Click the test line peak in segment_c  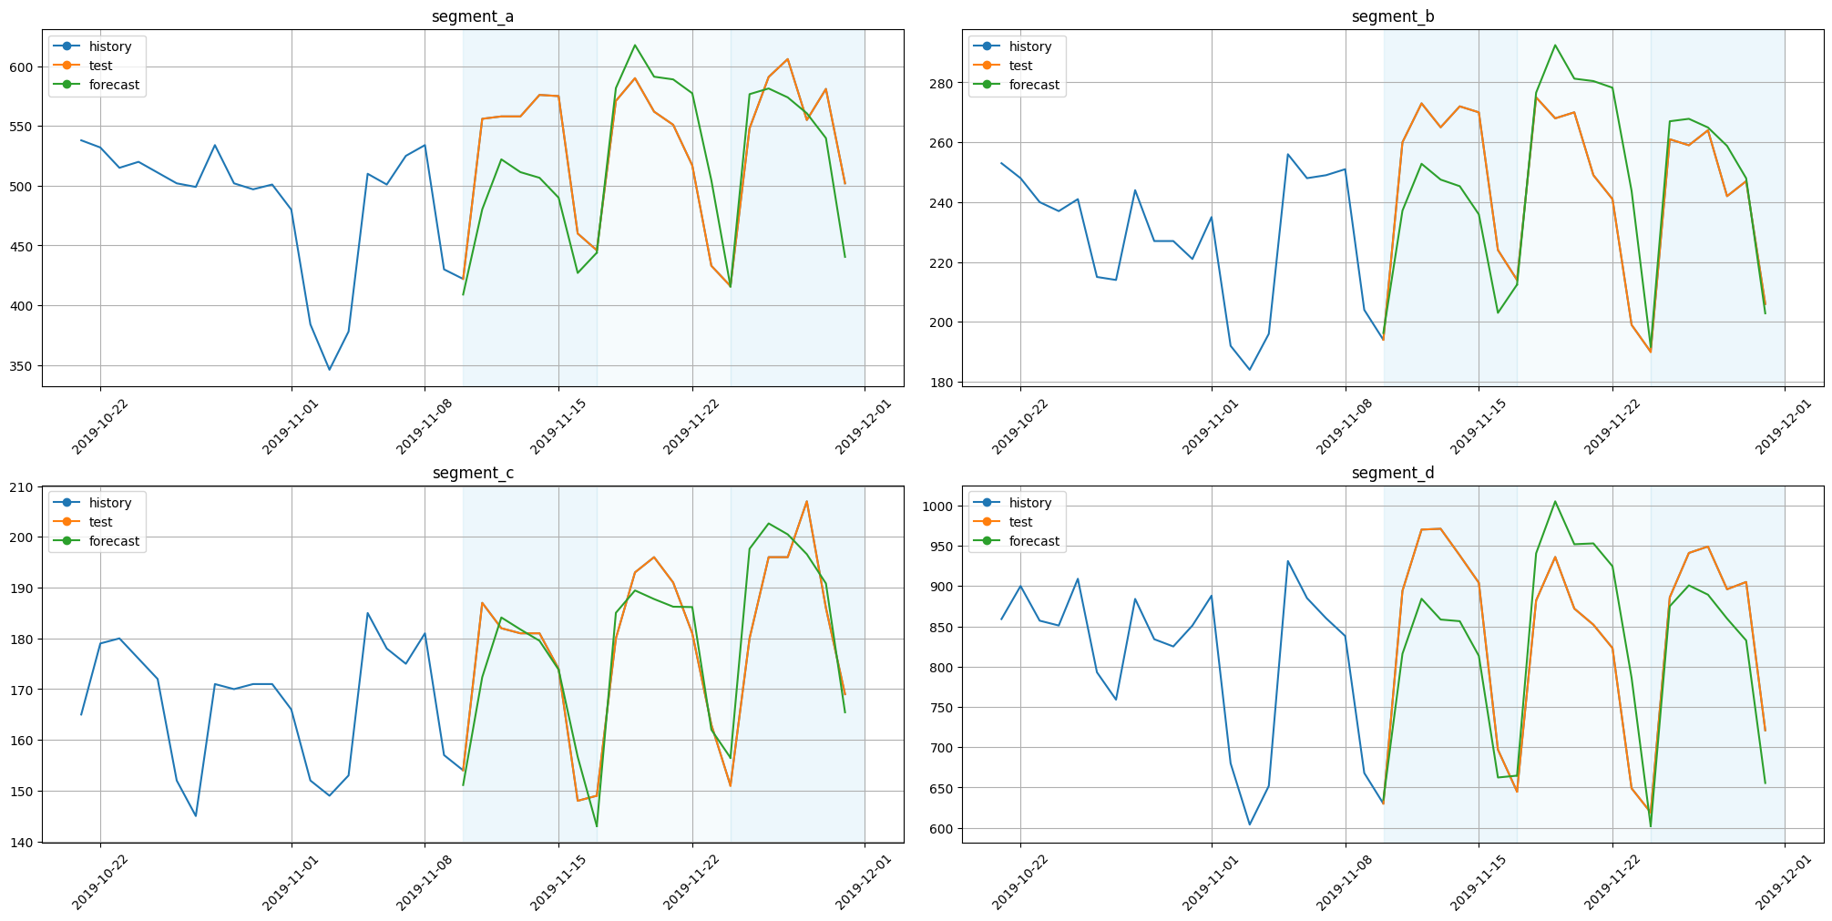[806, 502]
